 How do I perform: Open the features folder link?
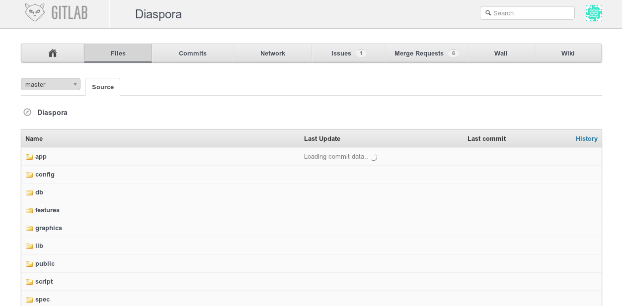point(47,210)
